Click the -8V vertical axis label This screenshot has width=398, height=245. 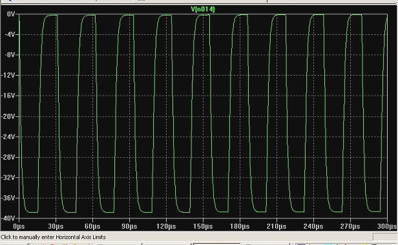click(10, 55)
